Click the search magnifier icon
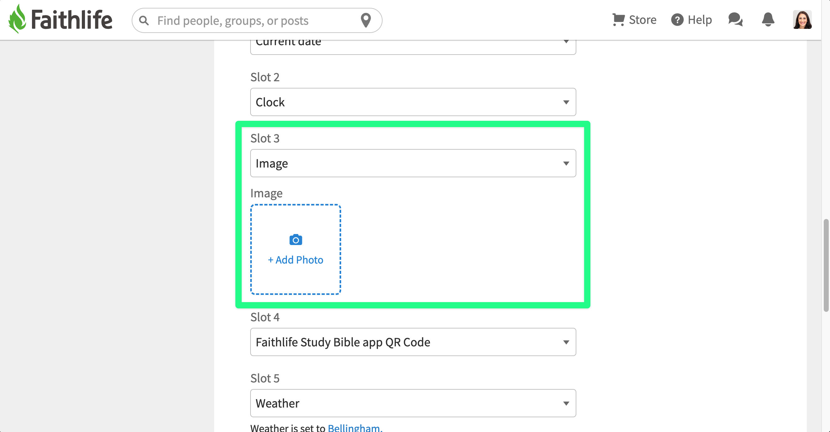This screenshot has width=830, height=432. tap(144, 21)
